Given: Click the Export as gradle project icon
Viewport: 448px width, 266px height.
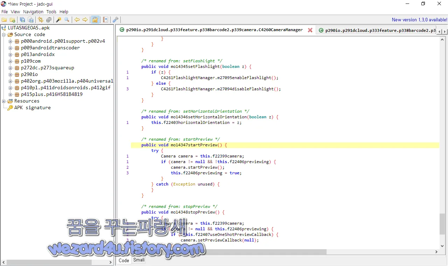Looking at the screenshot, I should pos(30,20).
